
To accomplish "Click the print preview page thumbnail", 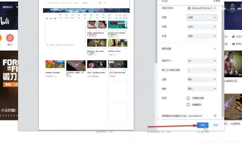I will 86,65.
